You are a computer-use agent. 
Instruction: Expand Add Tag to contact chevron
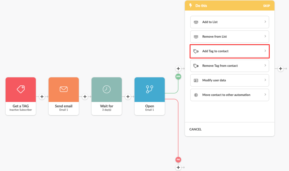(x=265, y=51)
